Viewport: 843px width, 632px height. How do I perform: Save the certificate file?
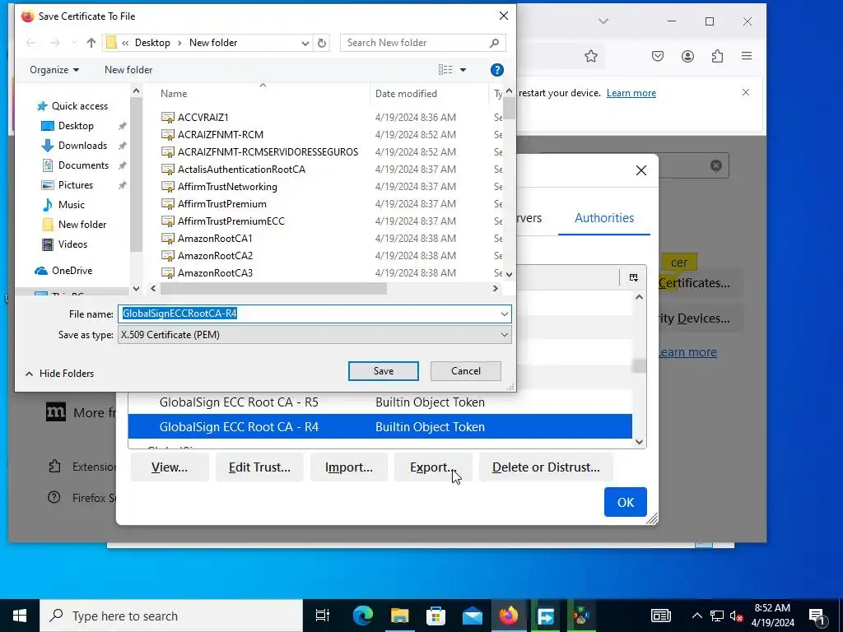pos(384,371)
